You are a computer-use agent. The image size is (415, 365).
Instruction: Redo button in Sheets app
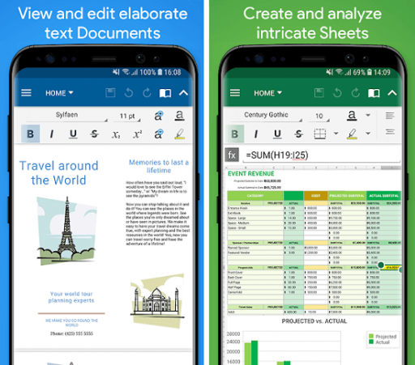tap(356, 93)
